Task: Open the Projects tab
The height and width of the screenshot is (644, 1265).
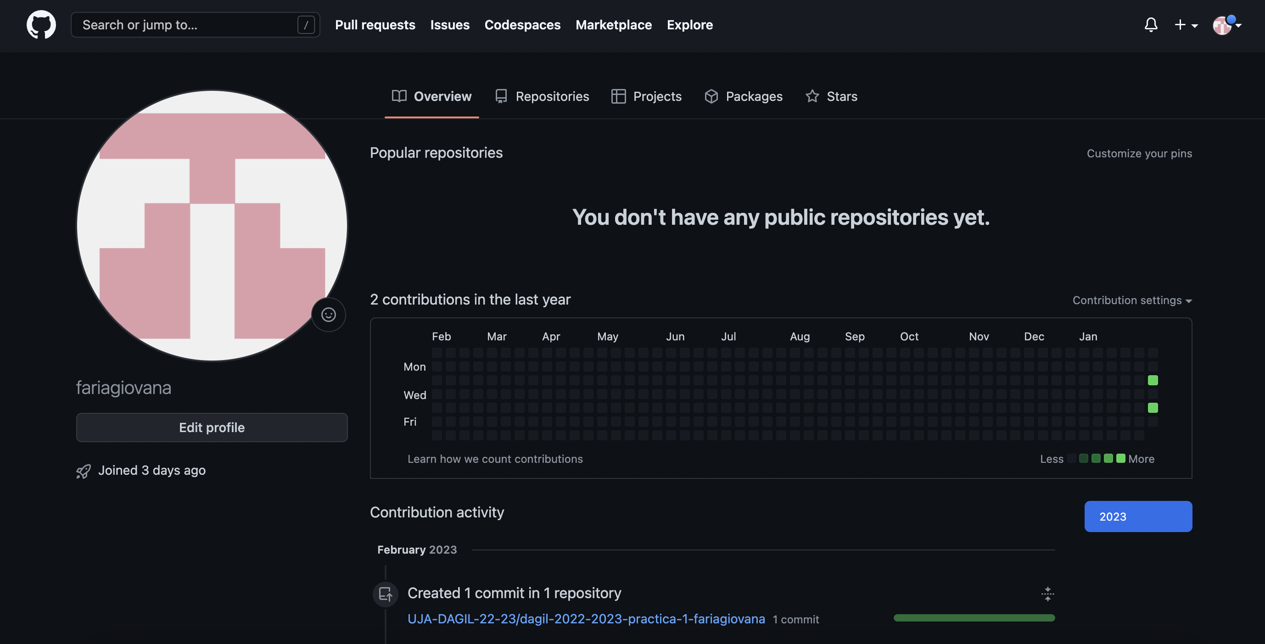Action: (646, 96)
